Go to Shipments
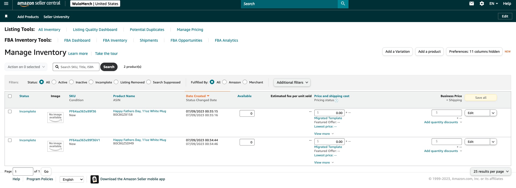 click(x=149, y=40)
